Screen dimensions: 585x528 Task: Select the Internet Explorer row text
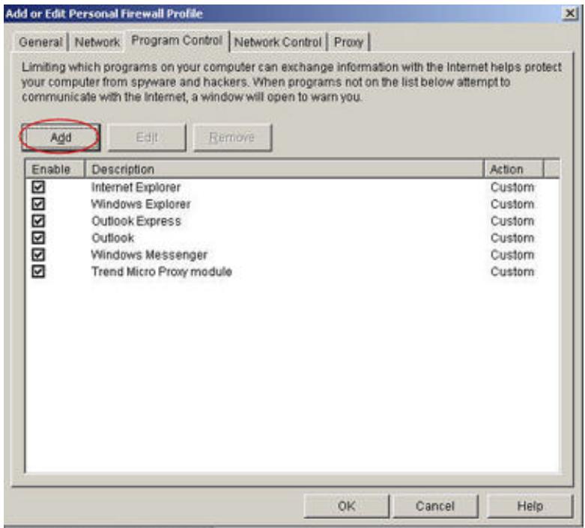pos(136,187)
